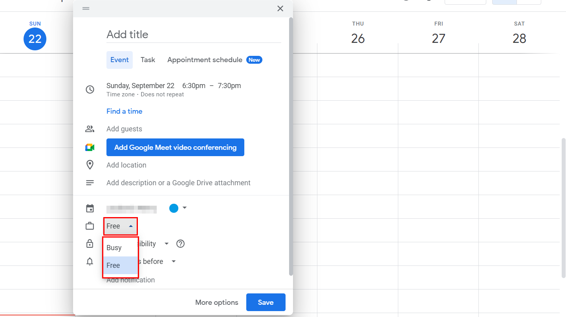
Task: Click the blue event color circle
Action: click(x=174, y=208)
